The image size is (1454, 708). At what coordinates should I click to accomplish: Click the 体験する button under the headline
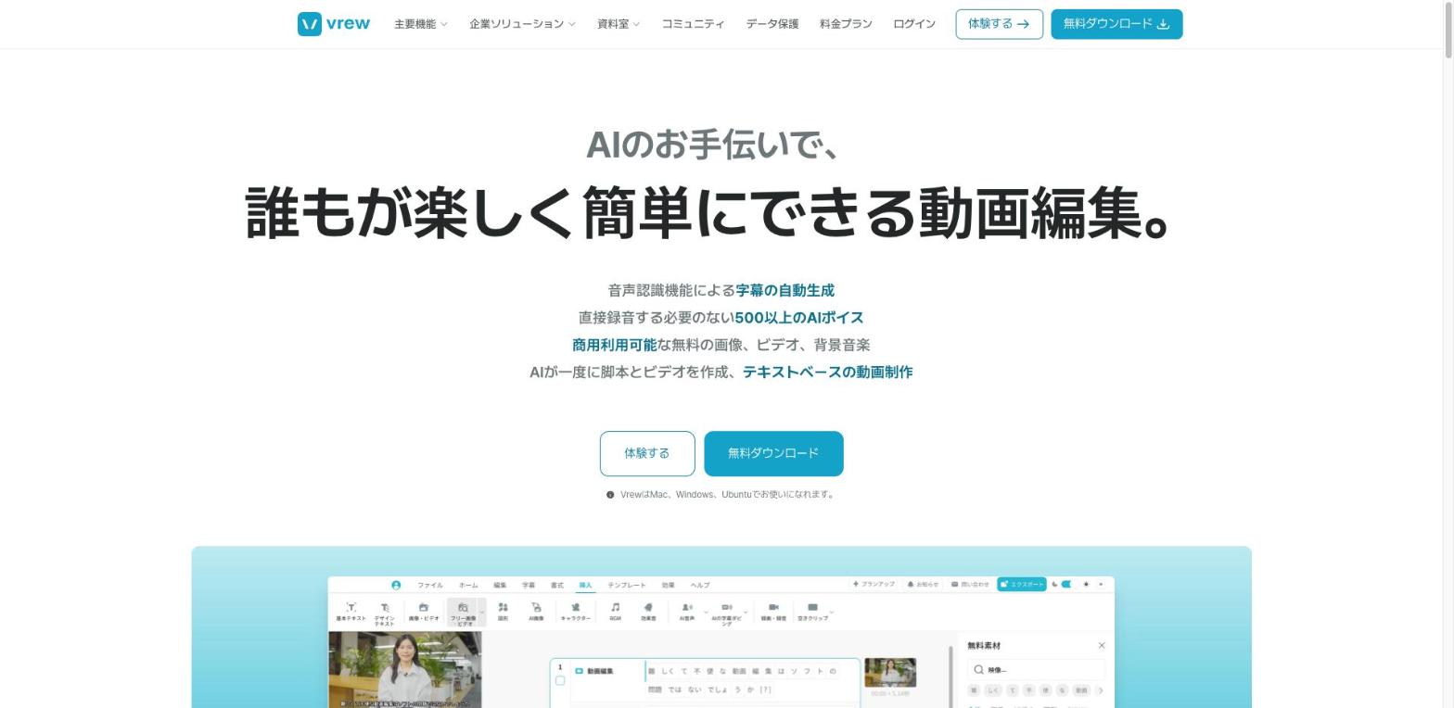[647, 453]
